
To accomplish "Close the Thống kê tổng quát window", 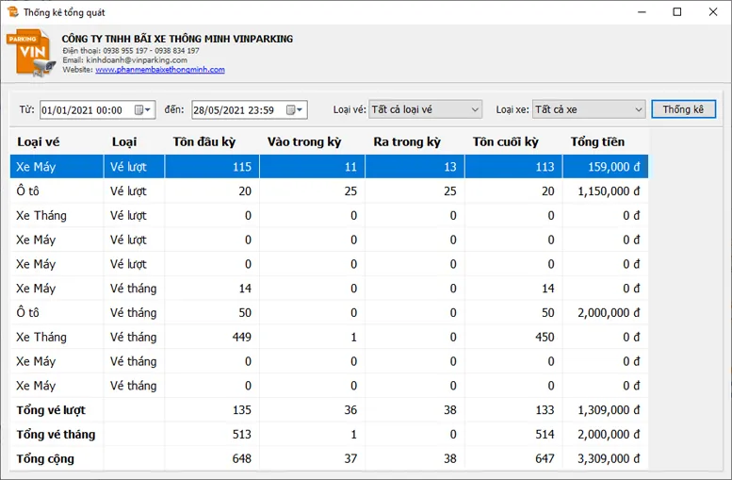I will [x=712, y=12].
